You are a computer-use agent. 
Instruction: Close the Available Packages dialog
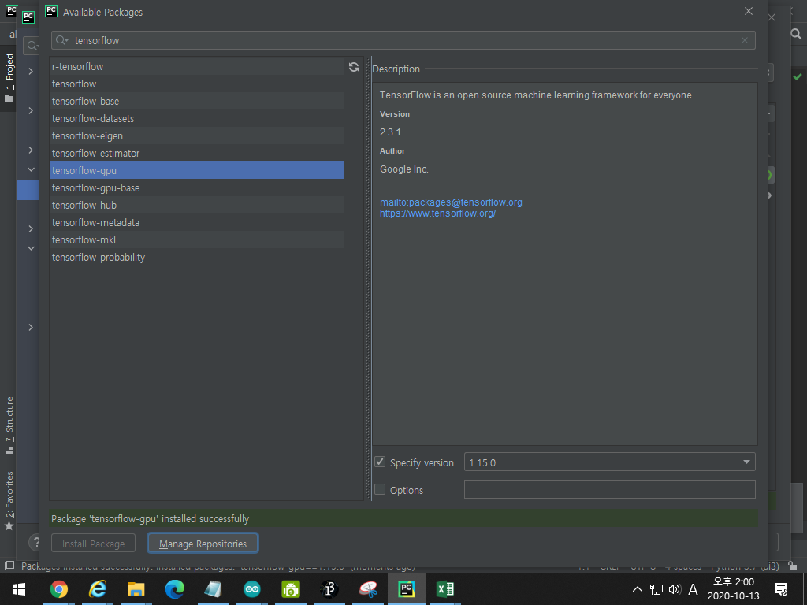click(749, 11)
